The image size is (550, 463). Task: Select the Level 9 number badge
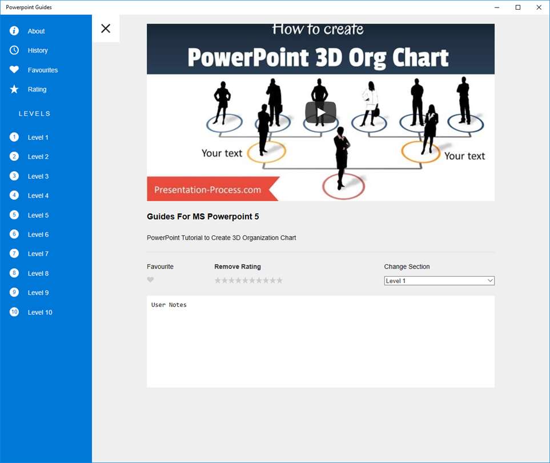(14, 293)
